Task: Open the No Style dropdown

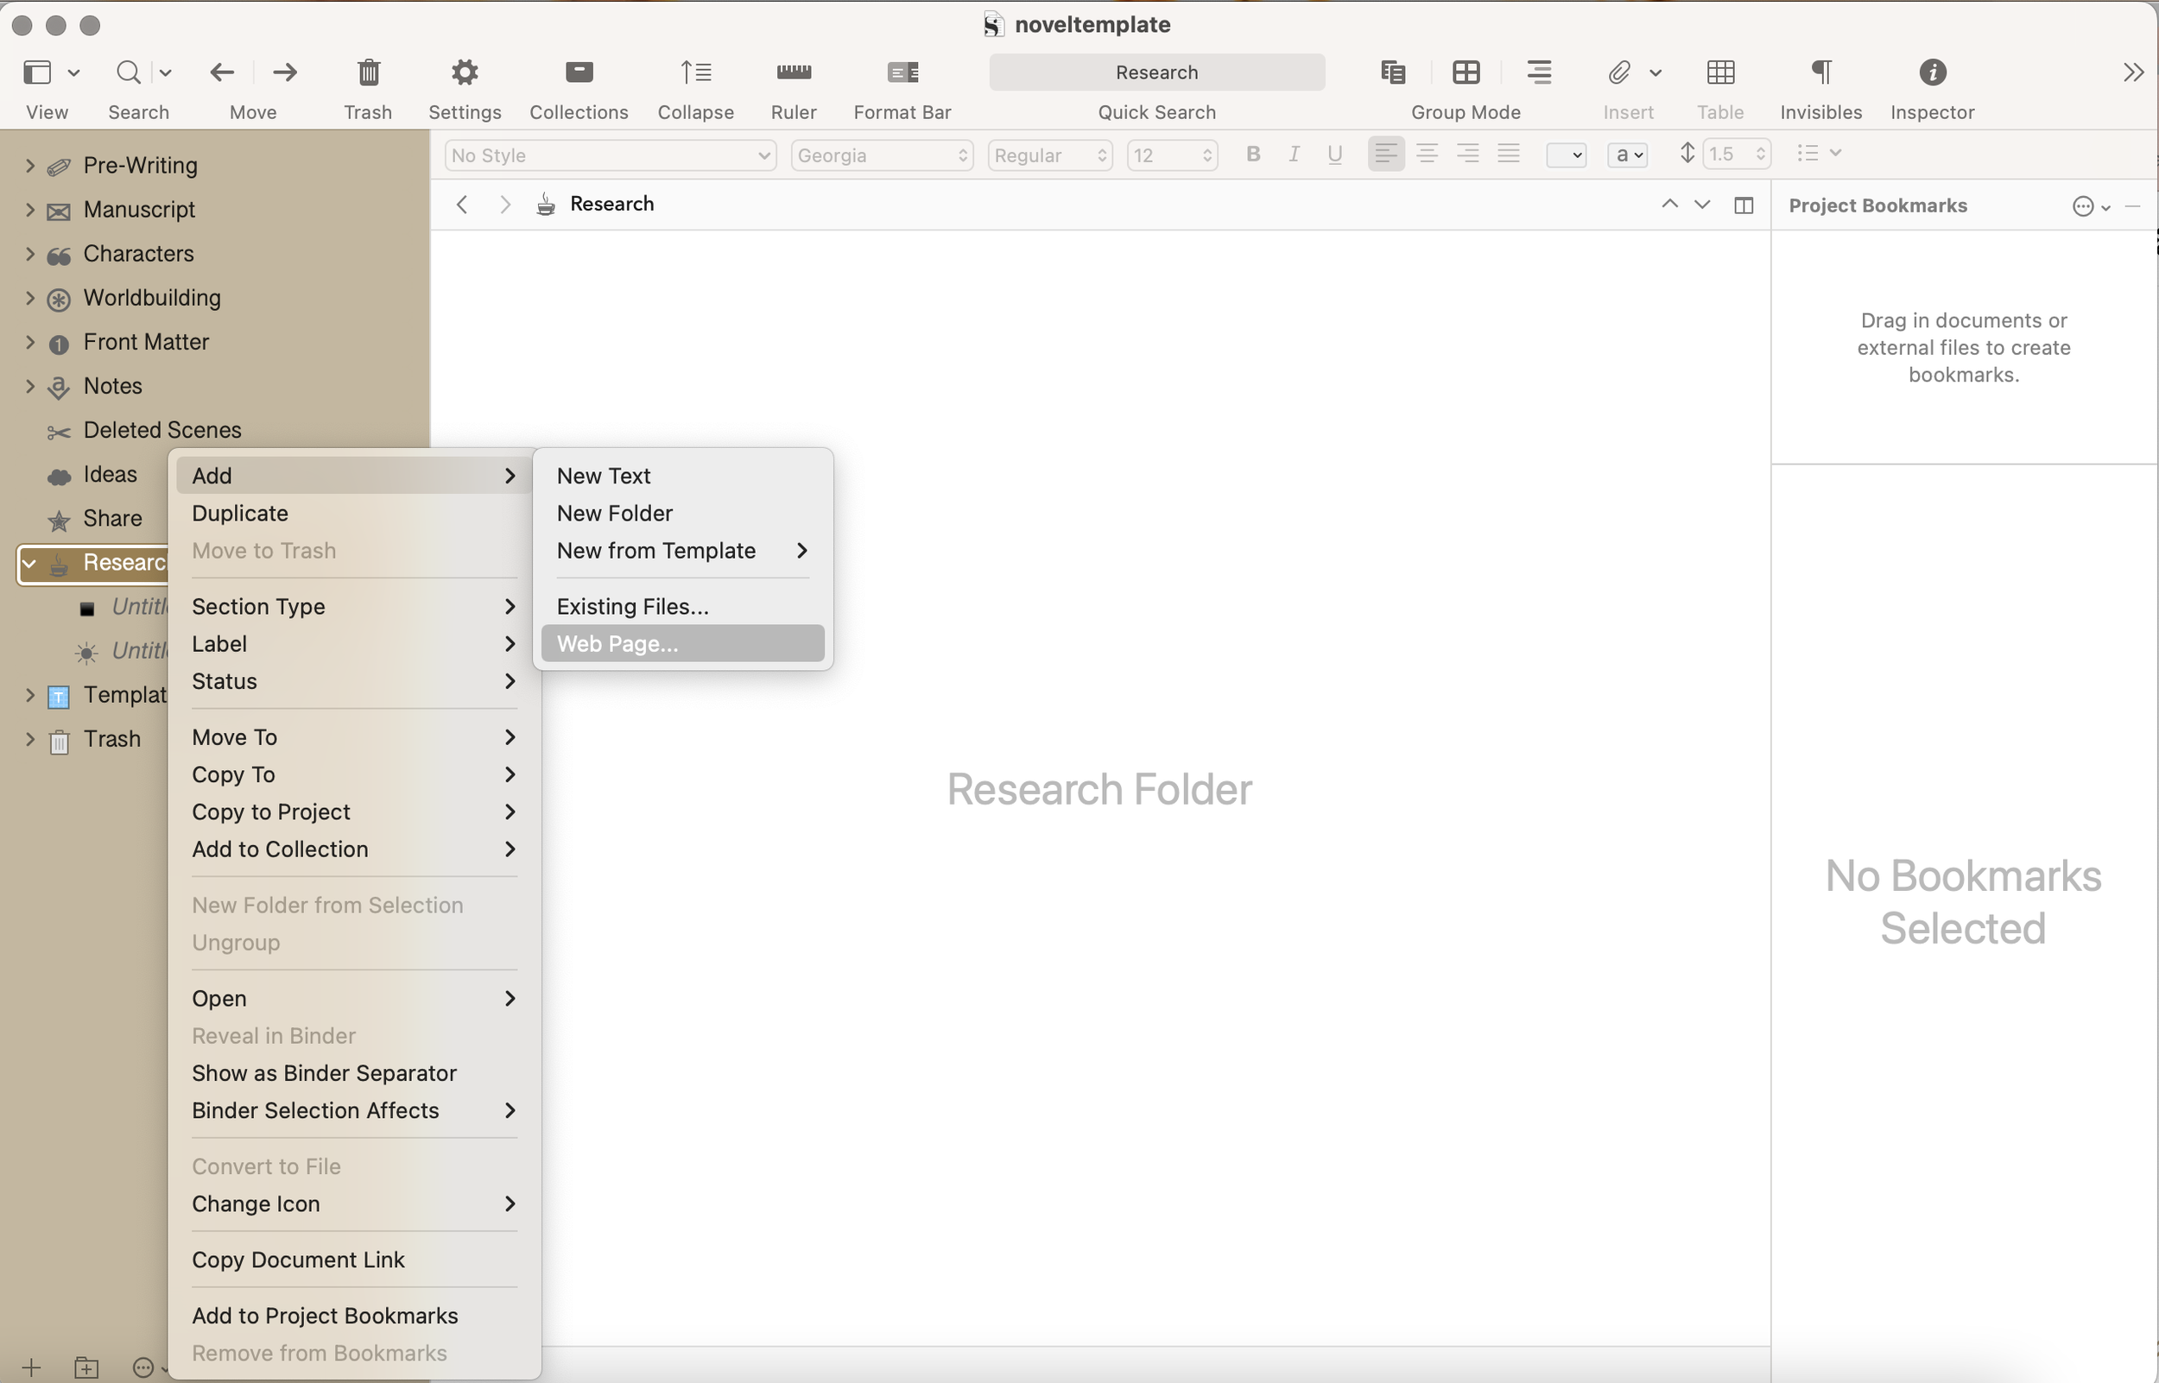Action: (610, 155)
